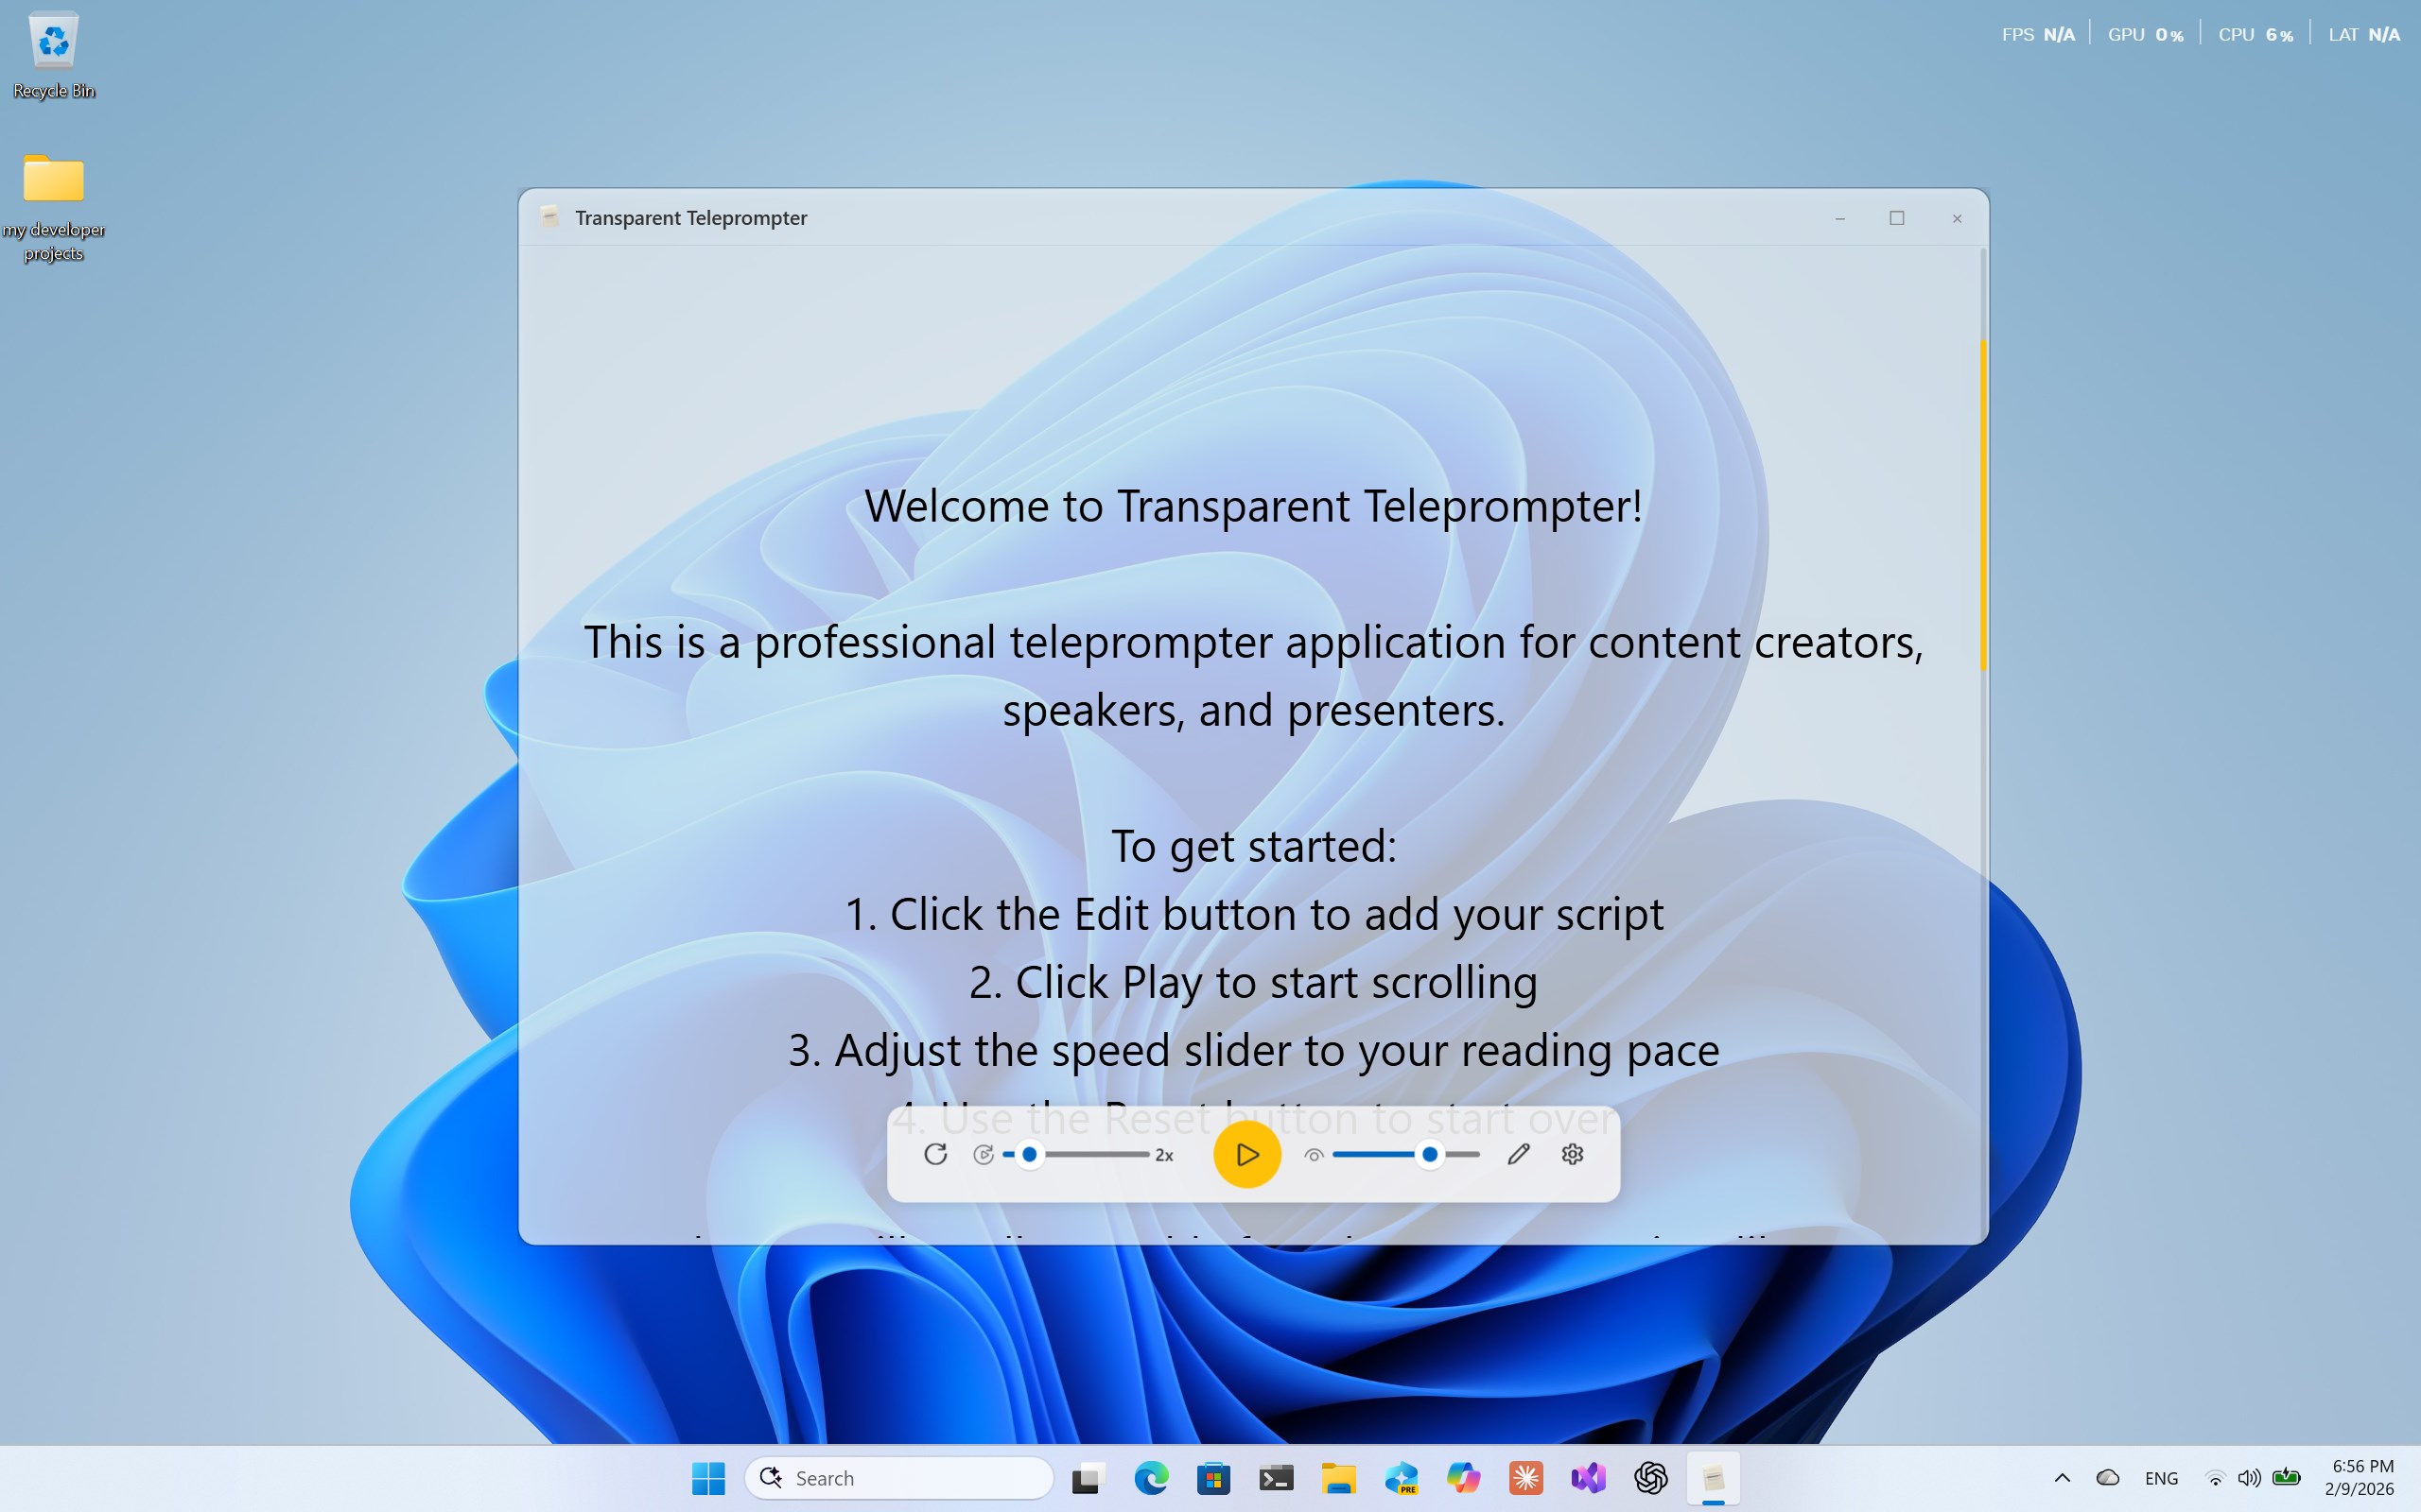Viewport: 2421px width, 1512px height.
Task: Open the Wi-Fi network tray icon
Action: tap(2215, 1478)
